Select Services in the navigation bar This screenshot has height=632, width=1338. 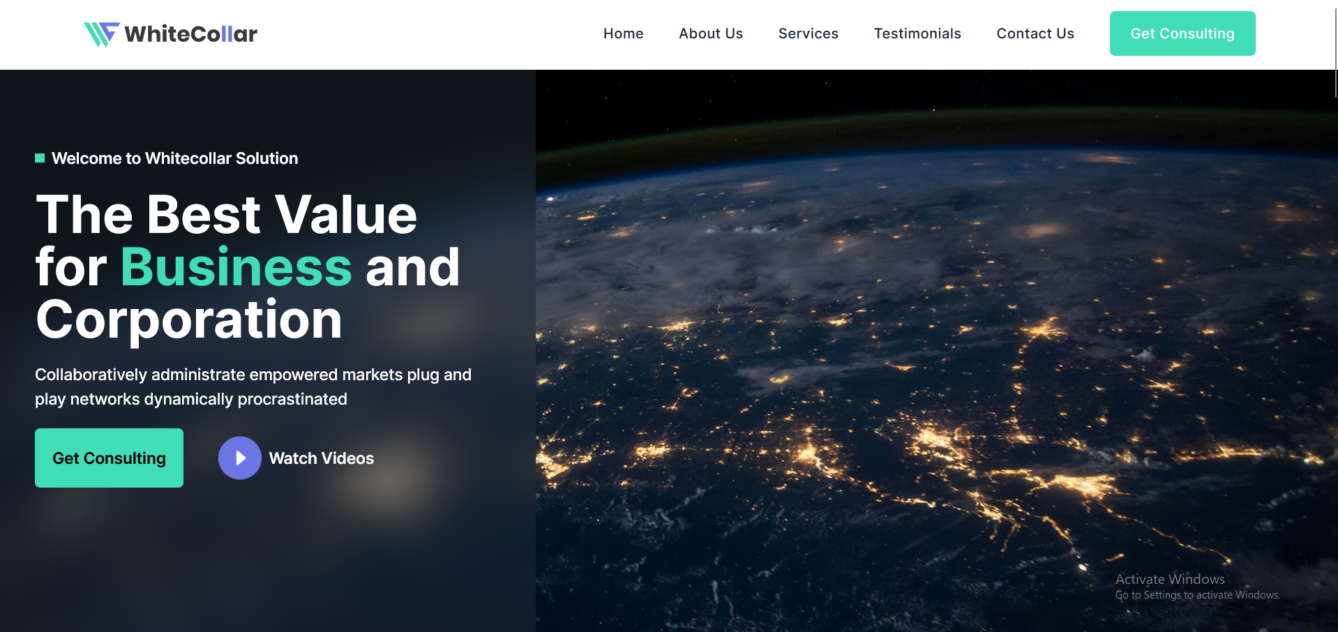(808, 33)
